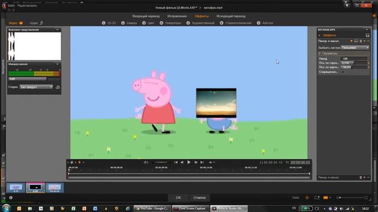Select the Видео mode tab
This screenshot has width=378, height=212.
tap(16, 23)
